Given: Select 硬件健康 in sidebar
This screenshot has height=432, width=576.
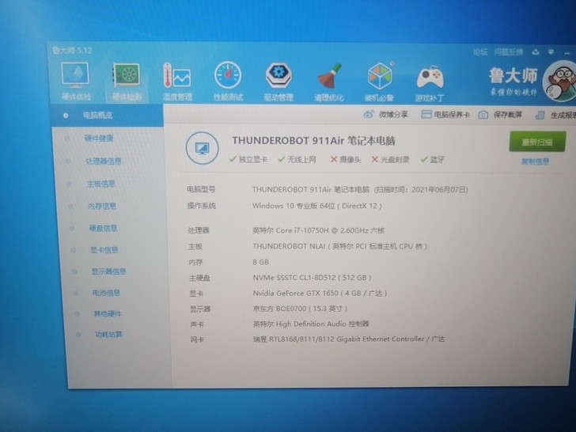Looking at the screenshot, I should [x=99, y=138].
